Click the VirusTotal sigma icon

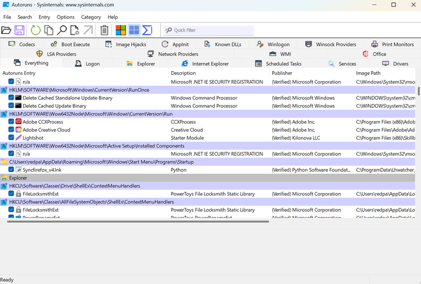pyautogui.click(x=147, y=30)
